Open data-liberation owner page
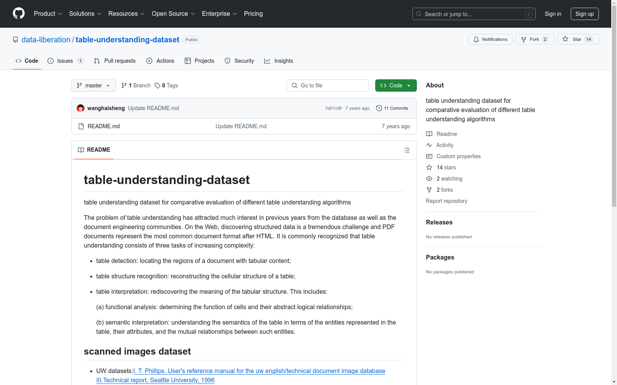 (x=46, y=40)
